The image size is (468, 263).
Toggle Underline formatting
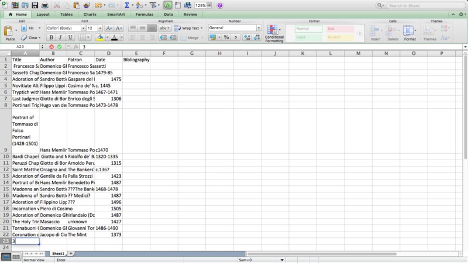tap(70, 37)
